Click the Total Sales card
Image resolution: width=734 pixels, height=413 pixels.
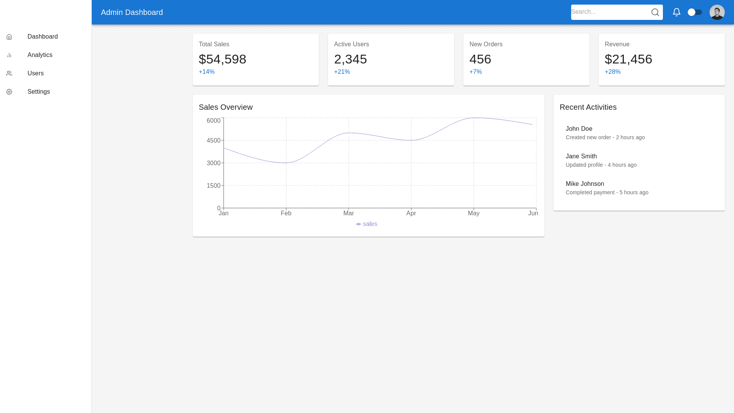(x=255, y=59)
